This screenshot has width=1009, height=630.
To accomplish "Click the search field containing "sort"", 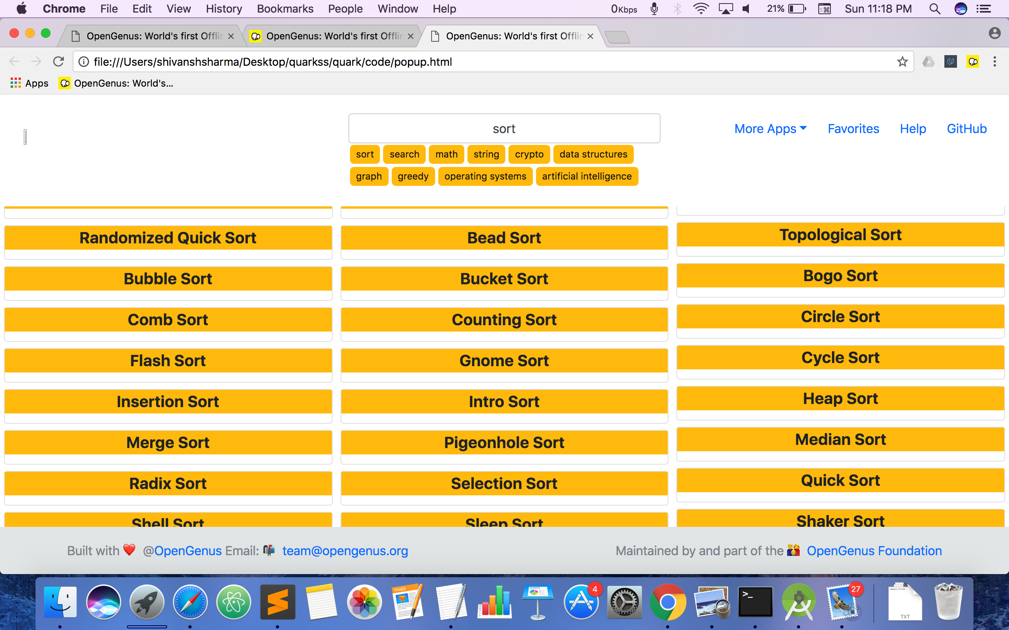I will [x=504, y=129].
